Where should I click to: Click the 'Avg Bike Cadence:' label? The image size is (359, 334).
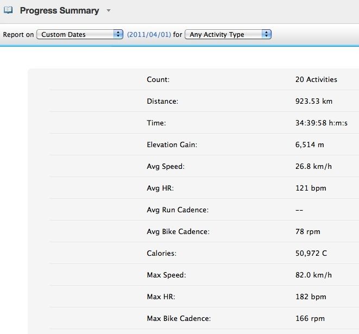pos(178,232)
